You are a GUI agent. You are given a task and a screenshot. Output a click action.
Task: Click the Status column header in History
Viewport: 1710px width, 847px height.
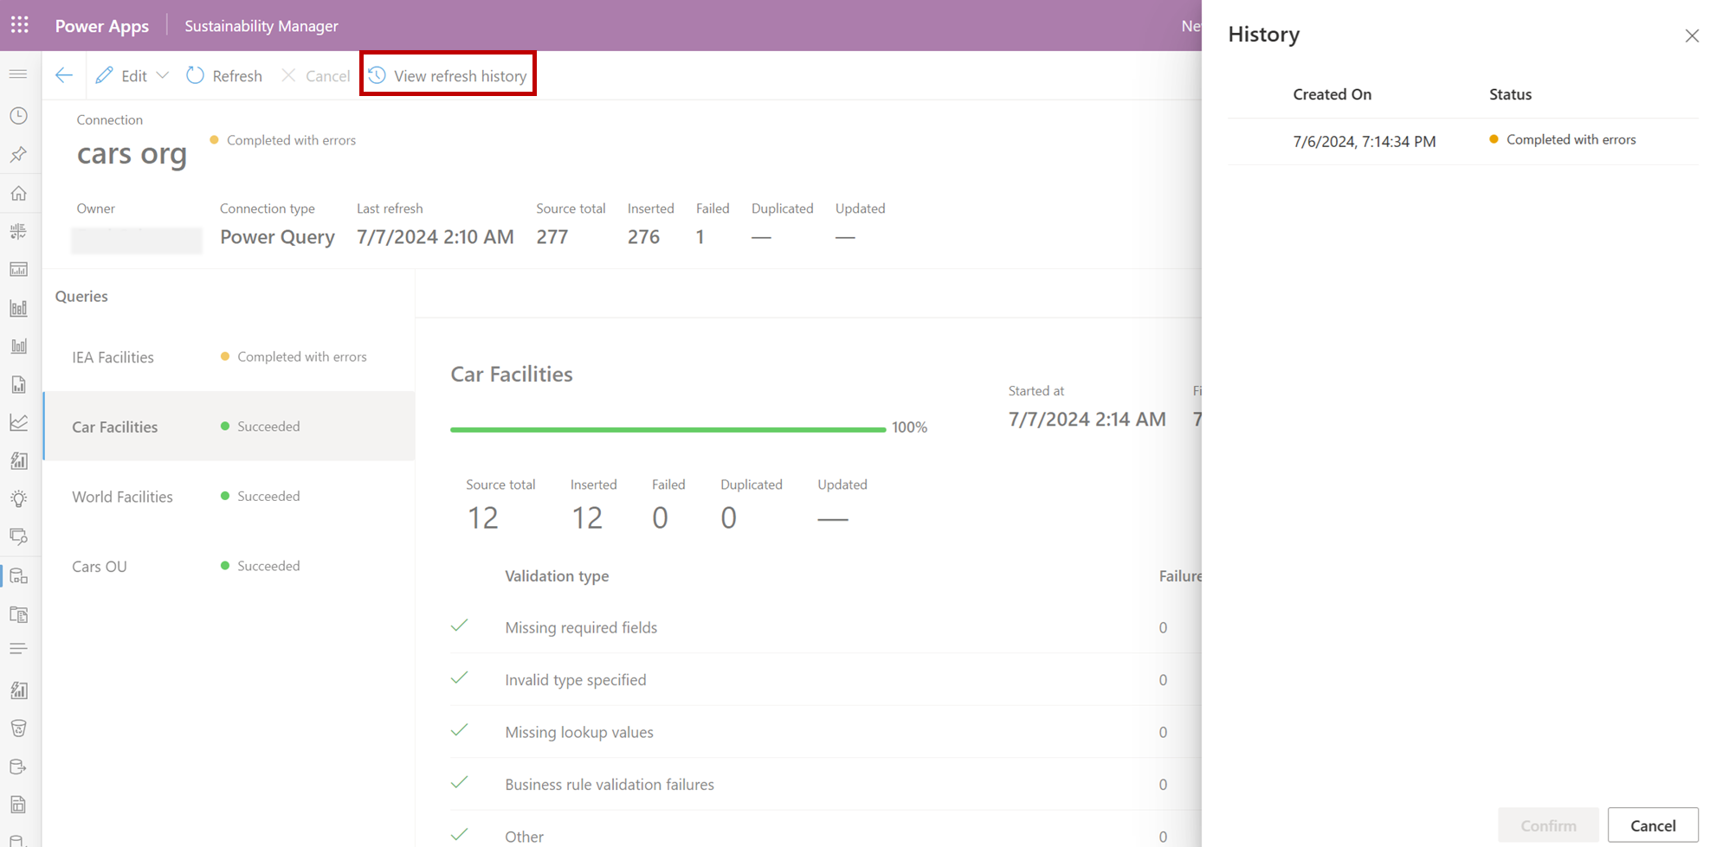pos(1510,94)
